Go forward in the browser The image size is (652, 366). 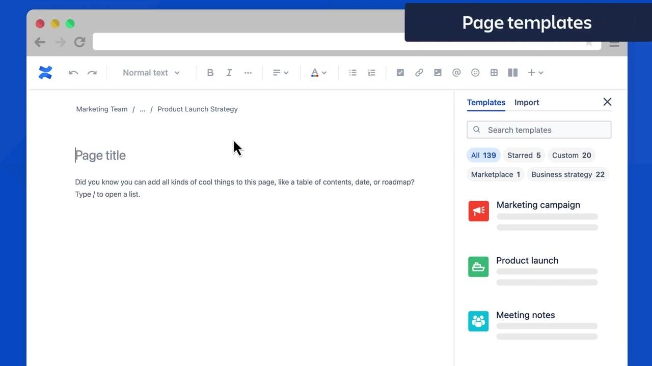60,42
